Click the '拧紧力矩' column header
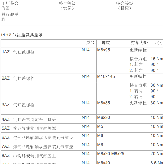Image resolution: width=163 pixels, height=164 pixels. click(x=140, y=43)
